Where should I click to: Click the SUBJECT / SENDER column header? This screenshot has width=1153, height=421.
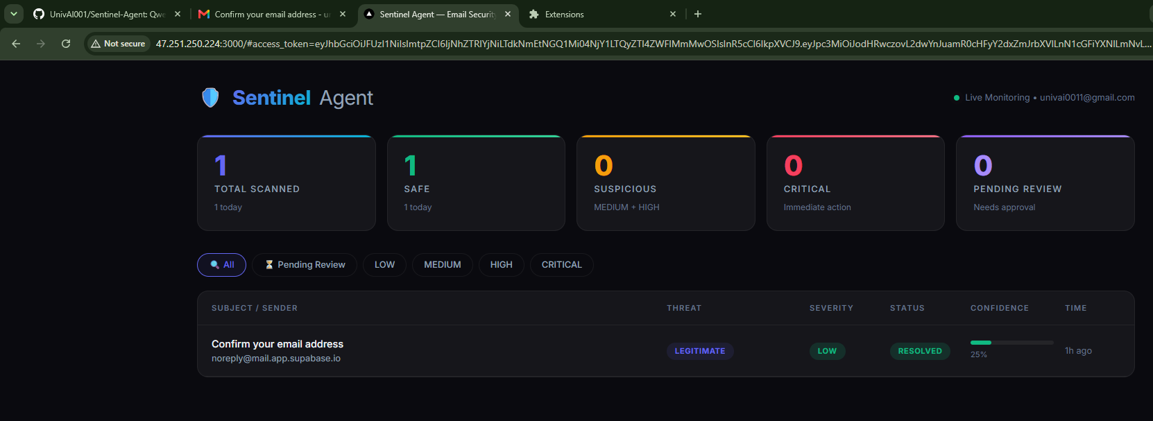[255, 308]
